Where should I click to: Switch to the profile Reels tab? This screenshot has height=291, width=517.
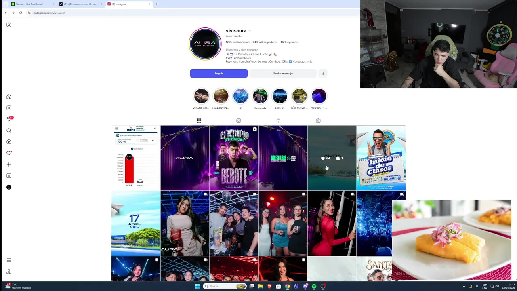point(239,120)
